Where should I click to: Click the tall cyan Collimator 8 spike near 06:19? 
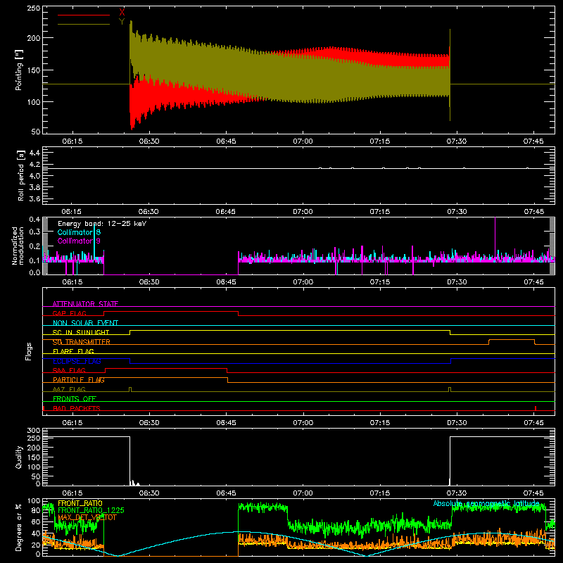(x=94, y=241)
